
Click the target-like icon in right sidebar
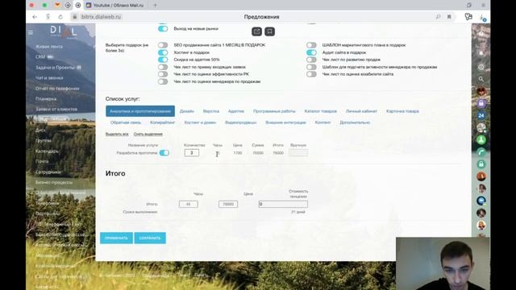tap(481, 67)
